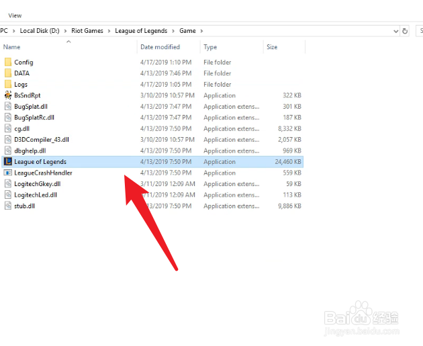The width and height of the screenshot is (423, 346).
Task: Click the League of Legends application icon
Action: pyautogui.click(x=8, y=162)
